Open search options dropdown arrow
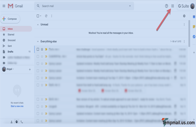Viewport: 196px width, 127px height. (130, 6)
